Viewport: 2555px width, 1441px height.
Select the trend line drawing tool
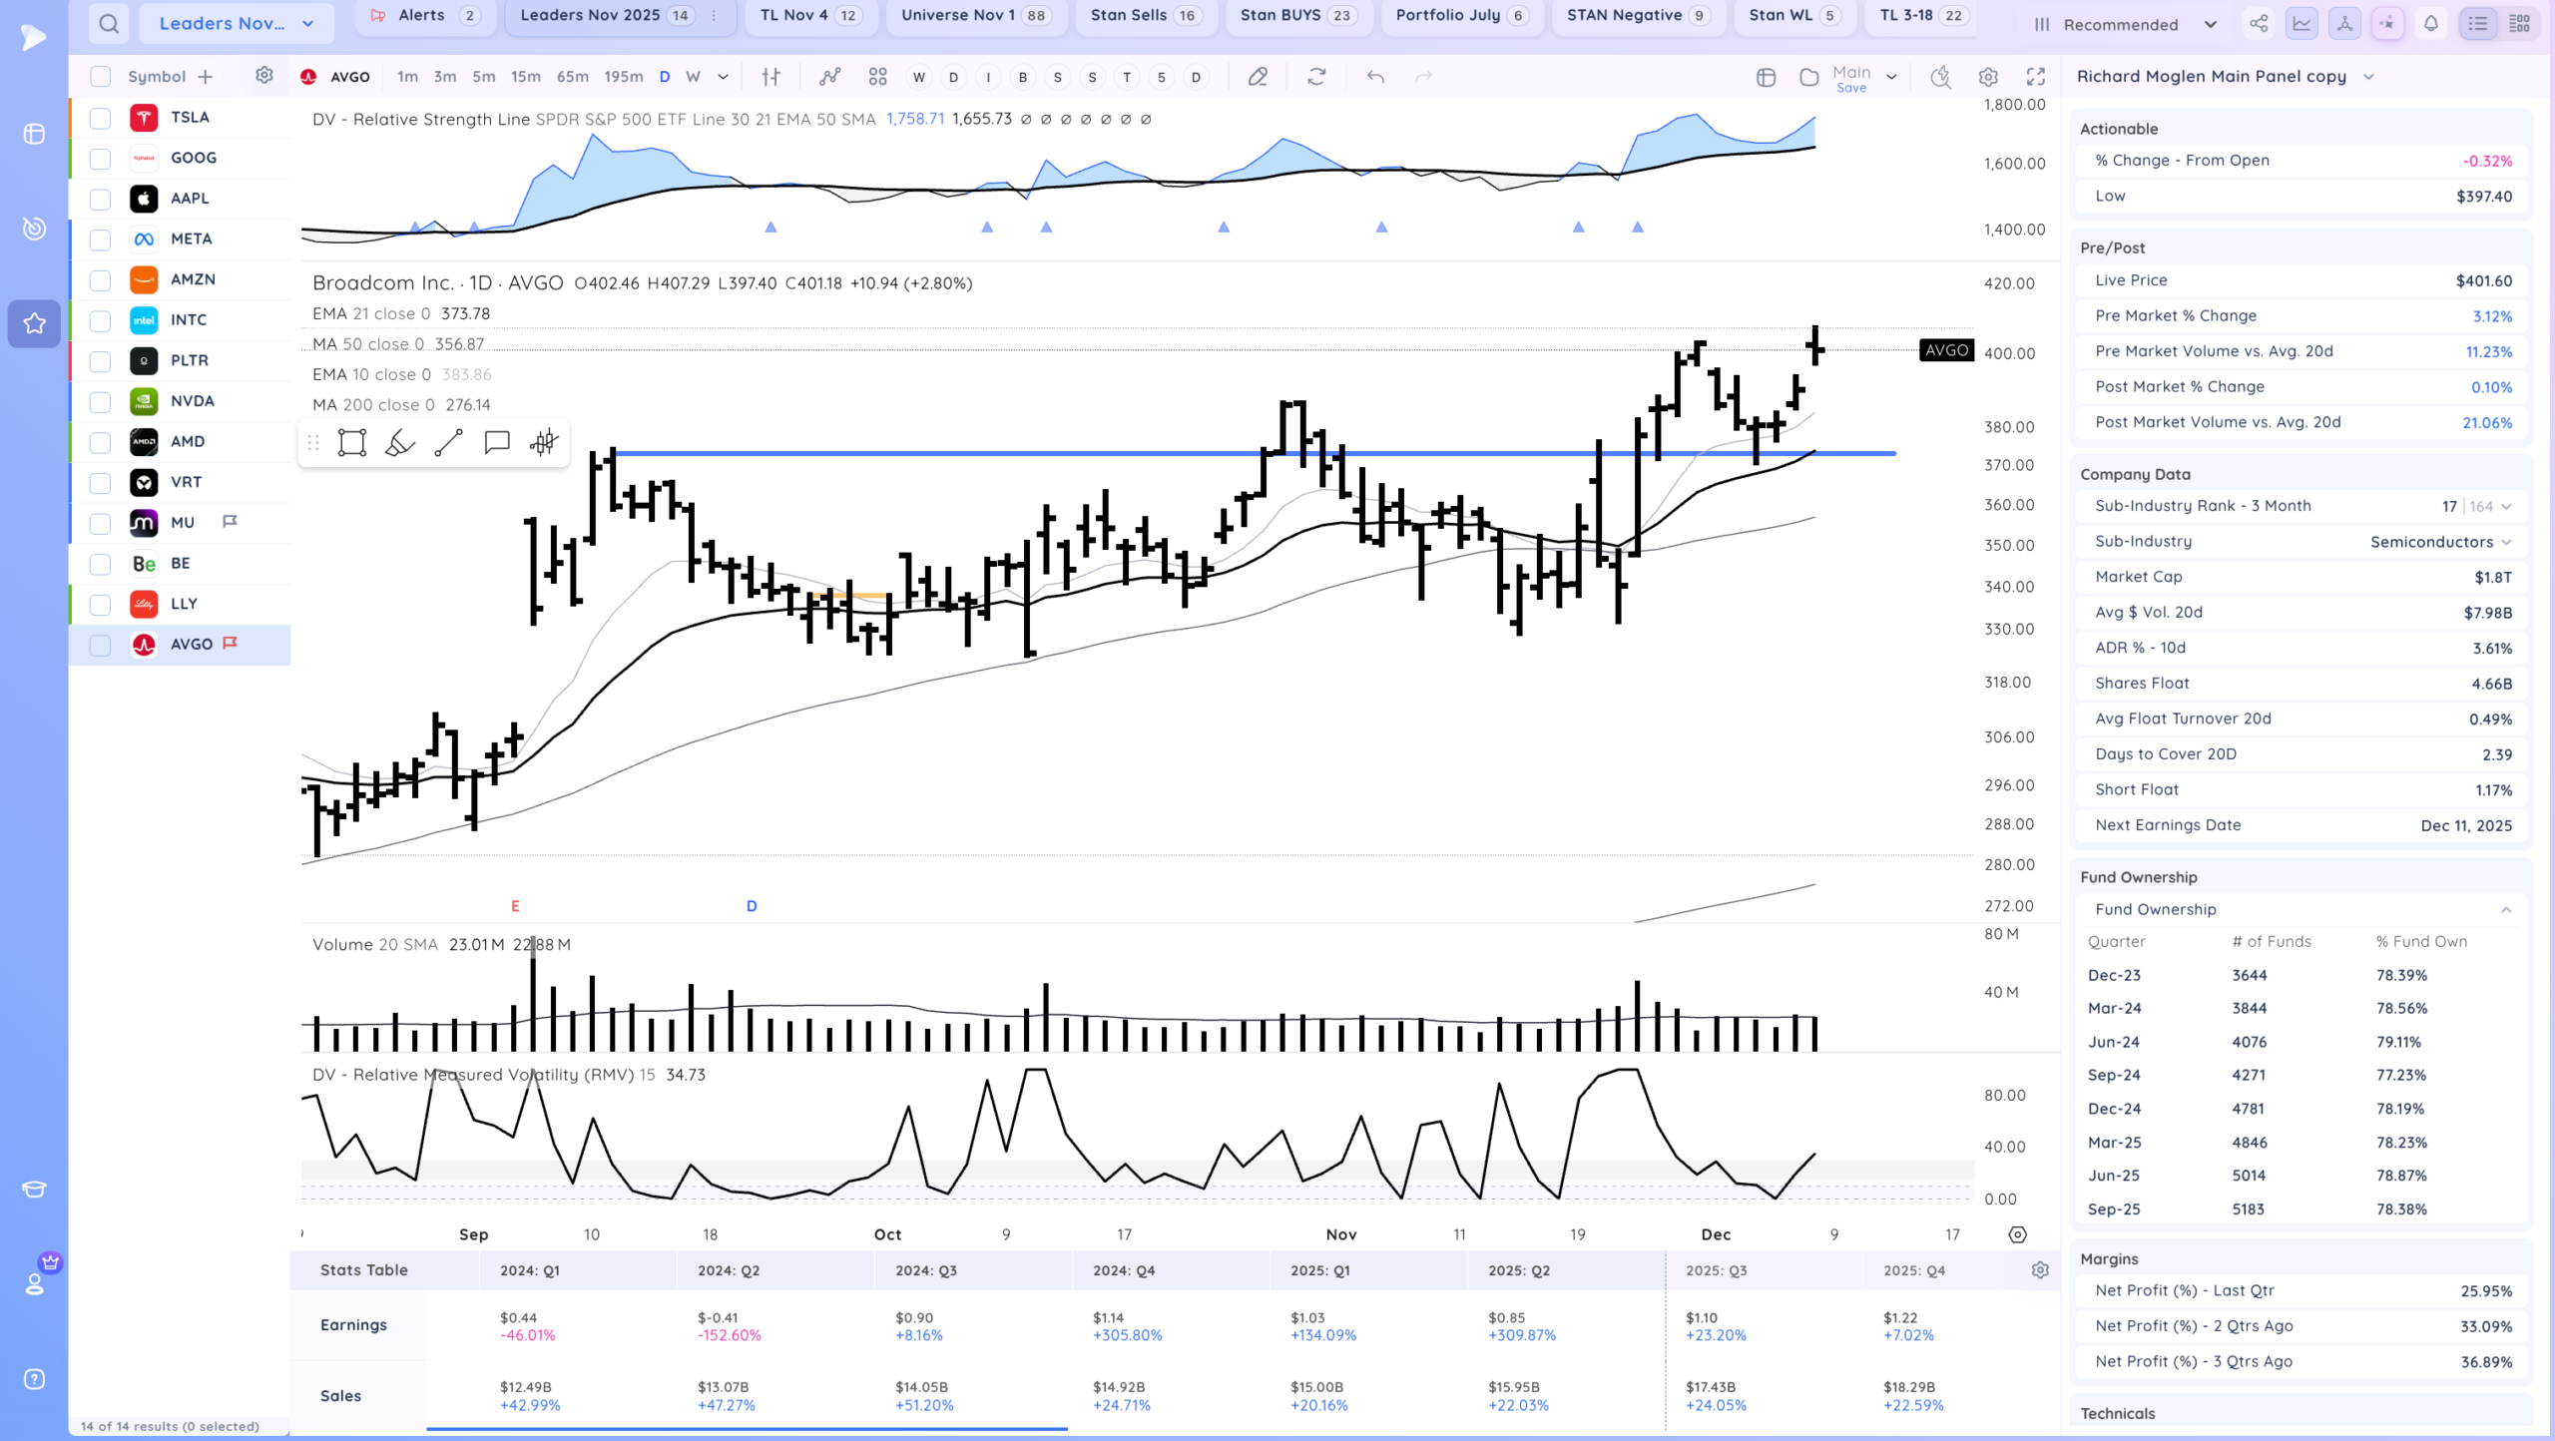448,442
